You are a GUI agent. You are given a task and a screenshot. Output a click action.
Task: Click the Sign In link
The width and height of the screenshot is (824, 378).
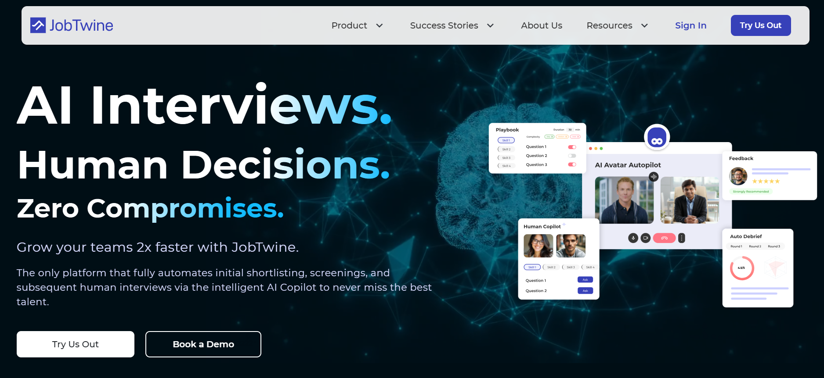[x=690, y=25]
